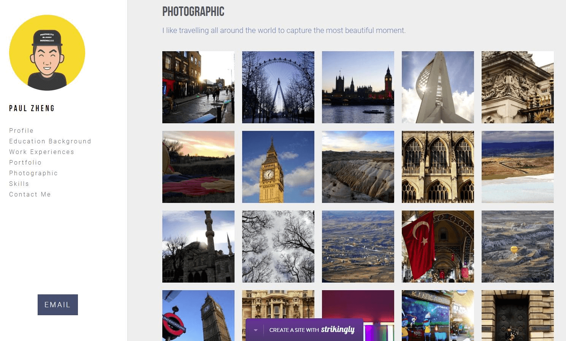
Task: Click the EMAIL button
Action: 58,305
